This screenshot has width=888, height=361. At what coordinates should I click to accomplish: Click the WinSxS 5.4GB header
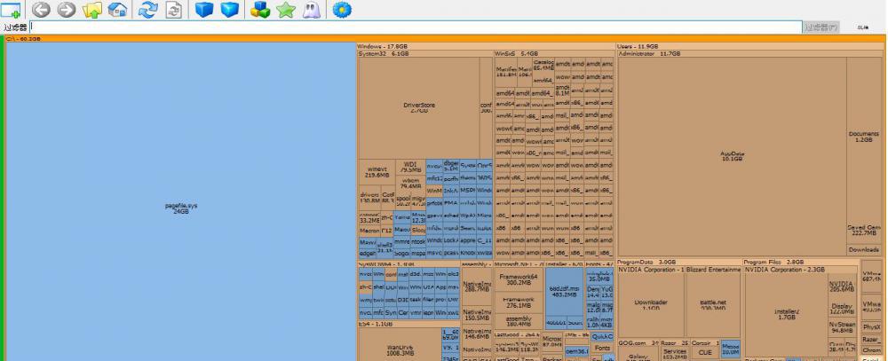coord(554,54)
